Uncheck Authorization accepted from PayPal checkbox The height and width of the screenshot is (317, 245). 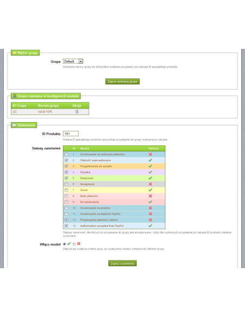click(x=66, y=226)
